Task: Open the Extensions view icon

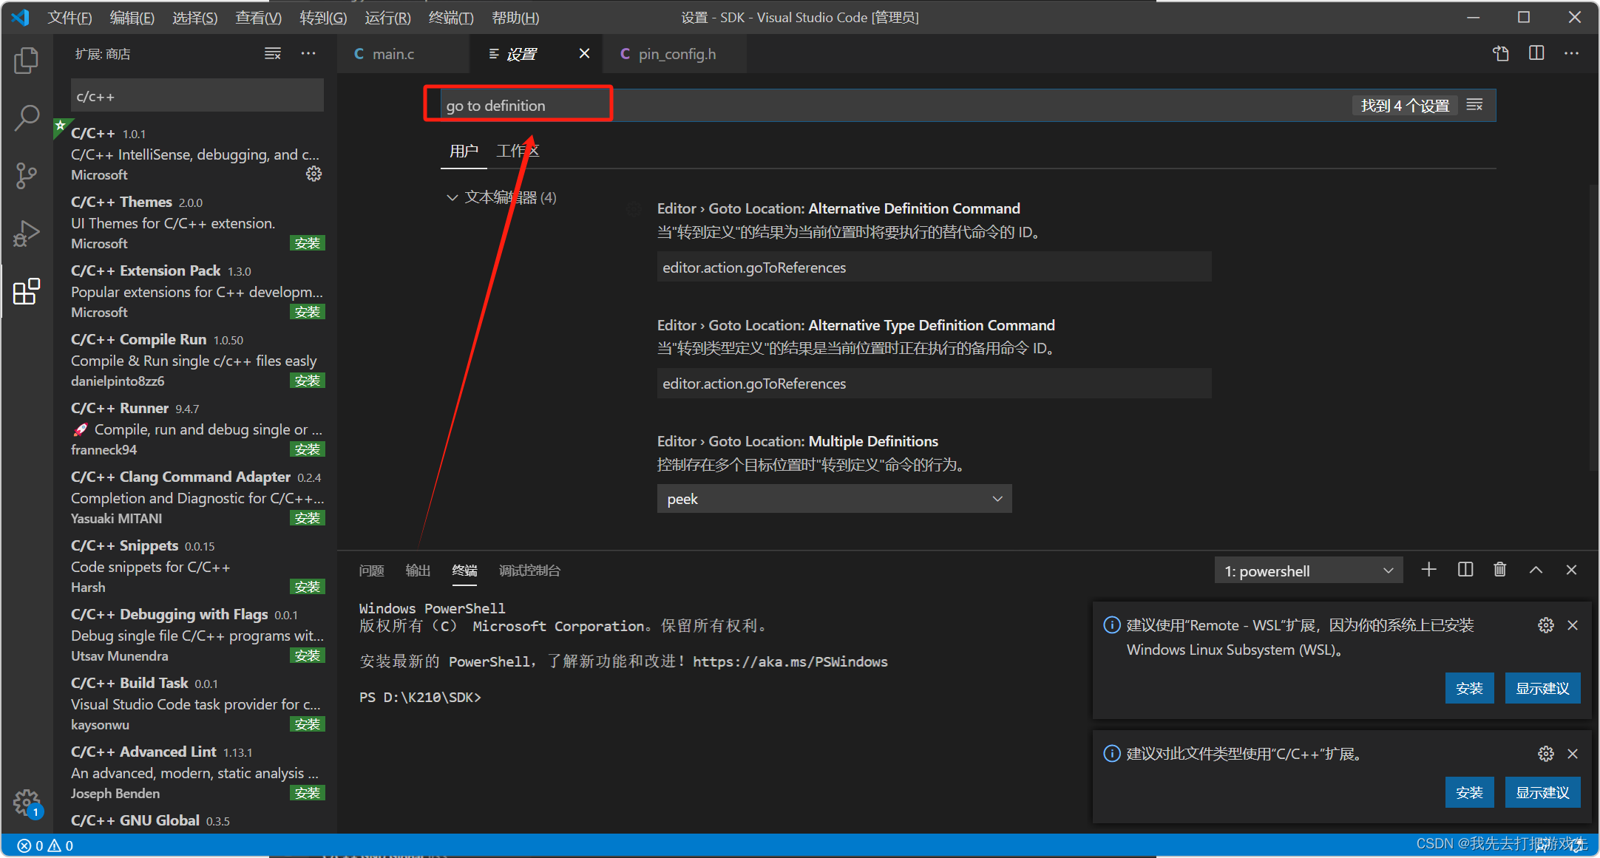Action: tap(27, 291)
